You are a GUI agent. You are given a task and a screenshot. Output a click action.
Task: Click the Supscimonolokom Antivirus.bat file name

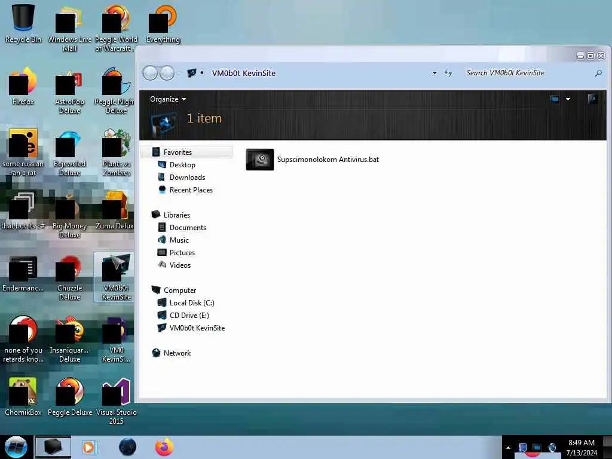(328, 159)
